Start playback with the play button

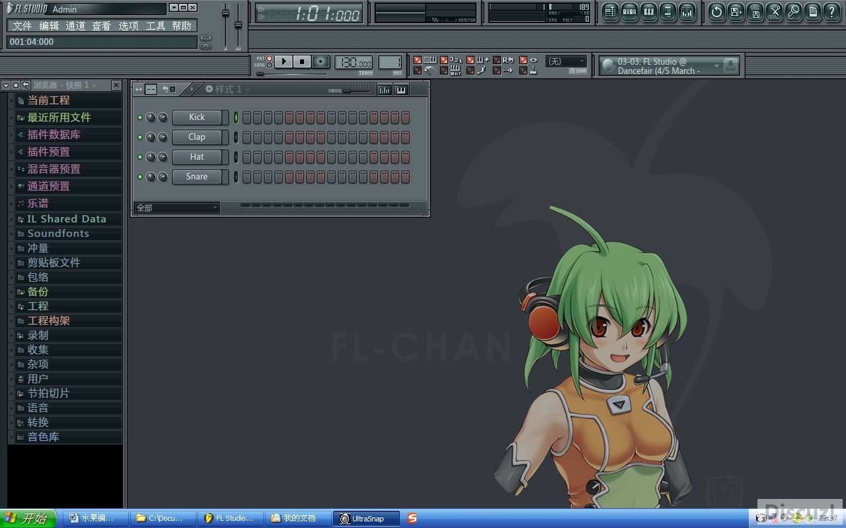(283, 61)
